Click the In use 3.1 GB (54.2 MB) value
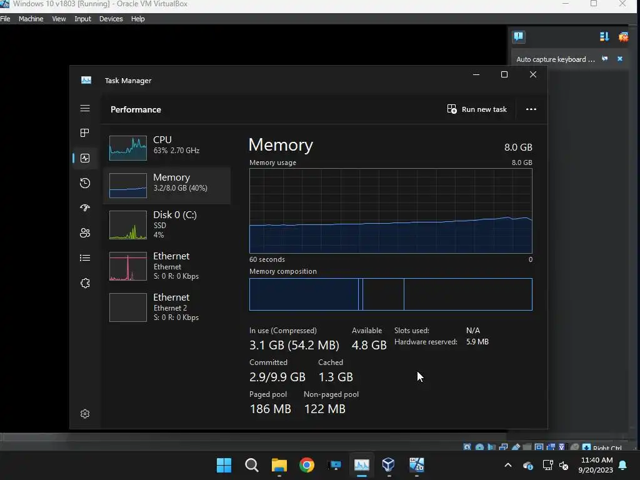Viewport: 640px width, 480px height. click(x=294, y=345)
